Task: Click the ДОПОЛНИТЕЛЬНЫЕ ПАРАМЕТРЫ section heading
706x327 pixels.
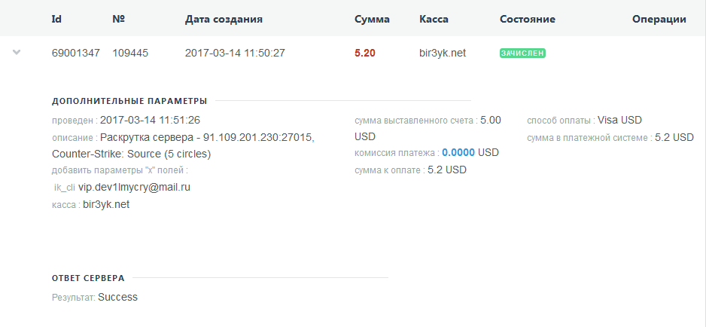Action: pyautogui.click(x=129, y=101)
